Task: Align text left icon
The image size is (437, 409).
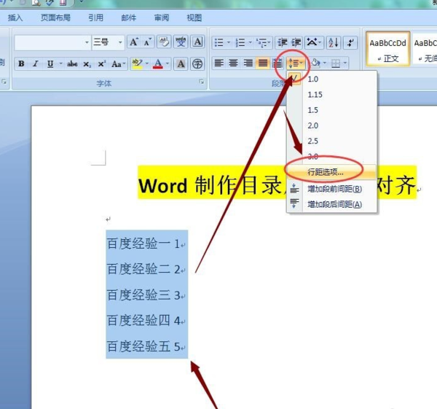Action: [219, 63]
